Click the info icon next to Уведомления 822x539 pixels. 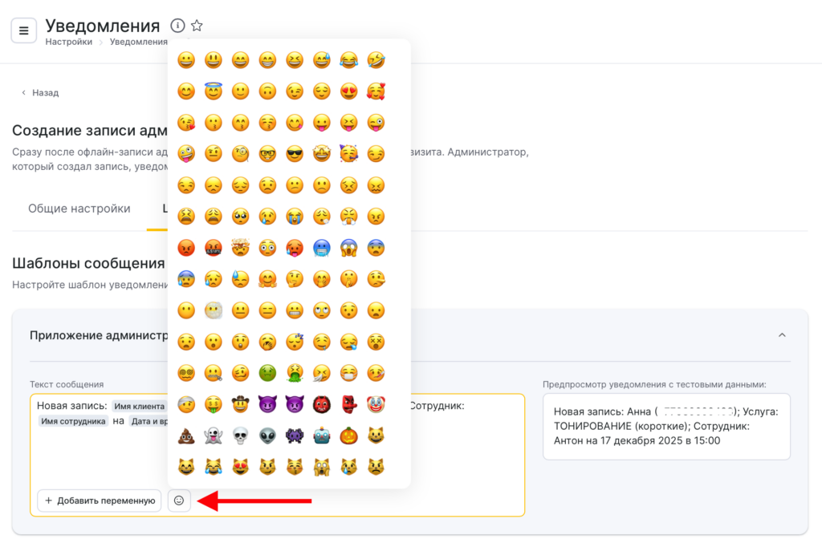point(177,26)
